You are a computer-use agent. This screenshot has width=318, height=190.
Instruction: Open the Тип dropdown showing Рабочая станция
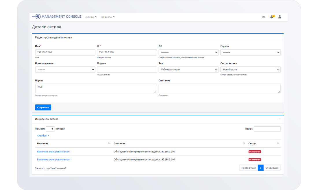tap(188, 70)
